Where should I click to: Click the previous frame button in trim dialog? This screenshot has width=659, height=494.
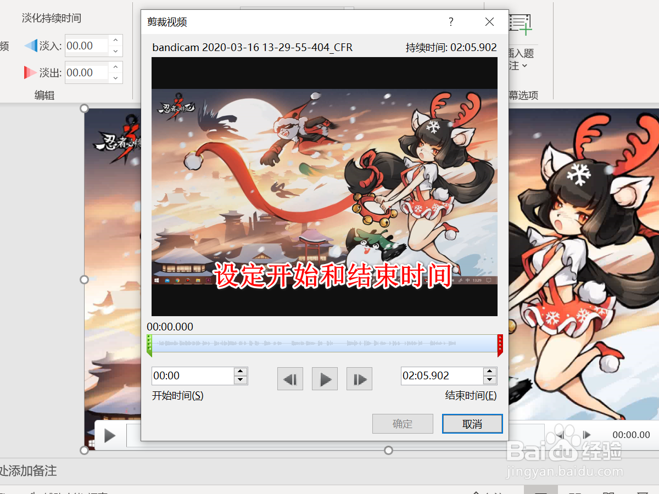290,379
